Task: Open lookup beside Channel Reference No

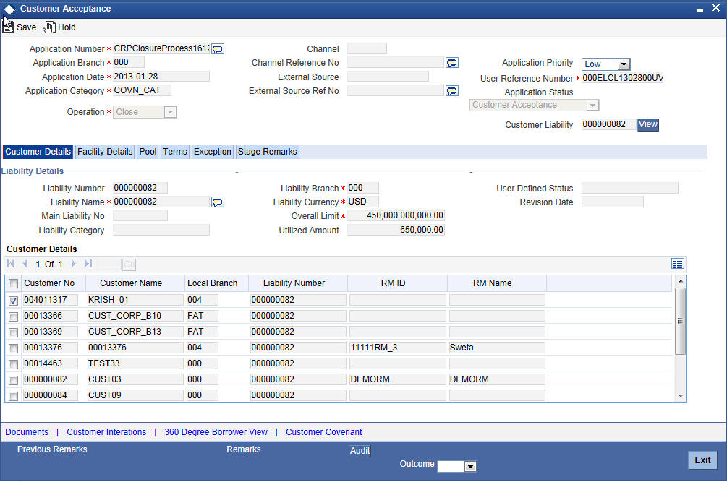Action: (x=452, y=63)
